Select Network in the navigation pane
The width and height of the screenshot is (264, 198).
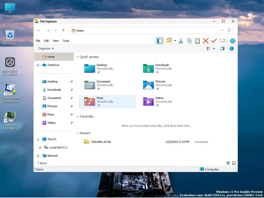click(x=50, y=156)
